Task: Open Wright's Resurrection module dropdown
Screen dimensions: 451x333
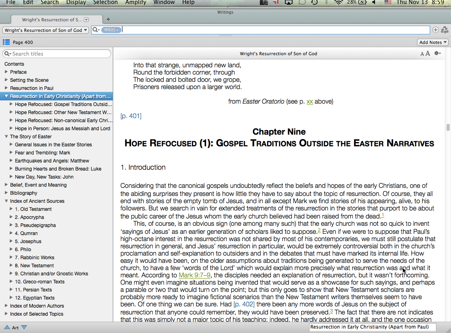Action: (46, 30)
